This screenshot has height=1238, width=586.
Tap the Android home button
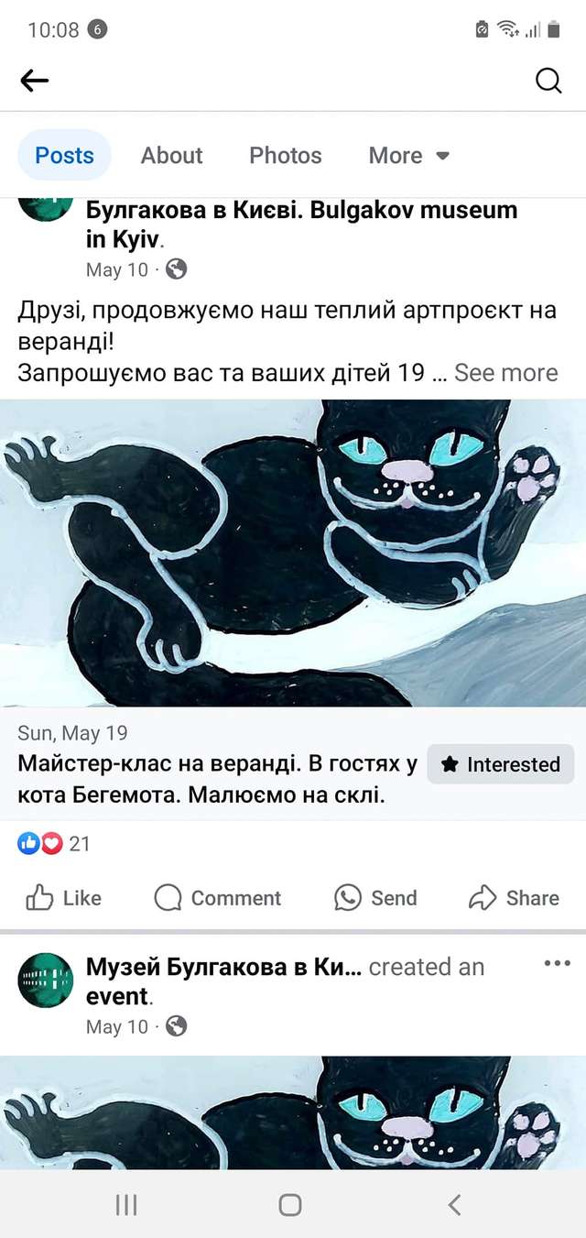point(290,1205)
